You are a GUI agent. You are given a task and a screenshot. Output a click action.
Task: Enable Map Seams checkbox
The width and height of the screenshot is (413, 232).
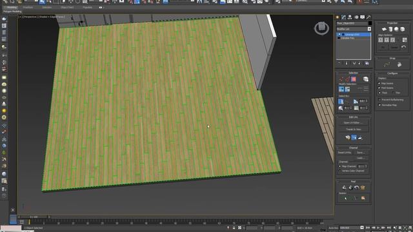pos(379,83)
